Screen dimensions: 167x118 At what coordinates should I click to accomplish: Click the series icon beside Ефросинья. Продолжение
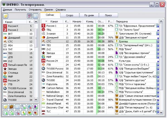click(x=117, y=26)
